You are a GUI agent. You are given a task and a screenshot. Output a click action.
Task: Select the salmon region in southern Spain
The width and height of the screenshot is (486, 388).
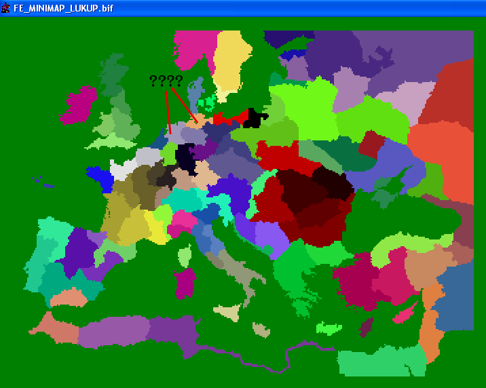(x=69, y=298)
